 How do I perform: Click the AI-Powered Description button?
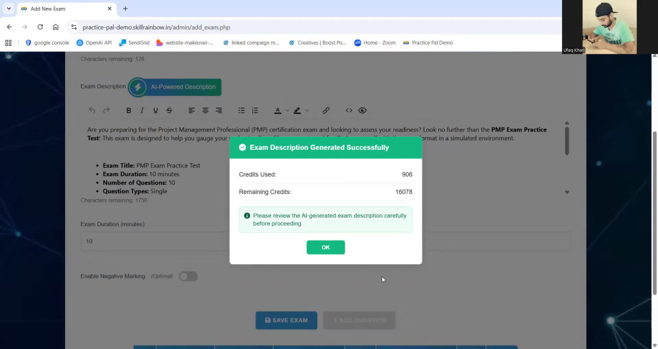[x=174, y=87]
